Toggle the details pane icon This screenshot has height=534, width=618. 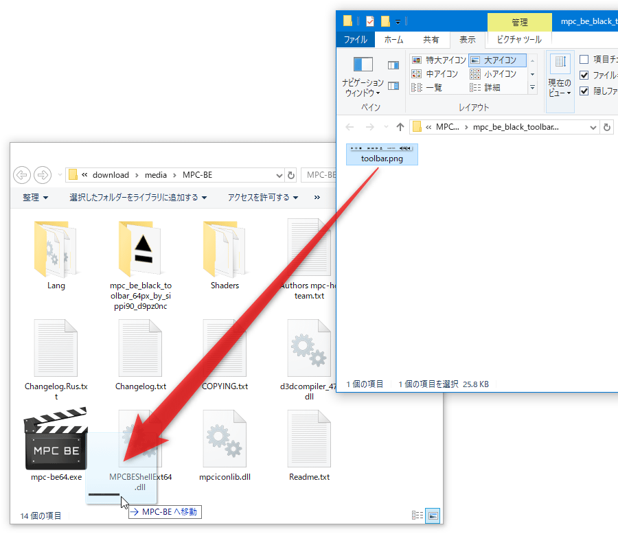(x=393, y=86)
